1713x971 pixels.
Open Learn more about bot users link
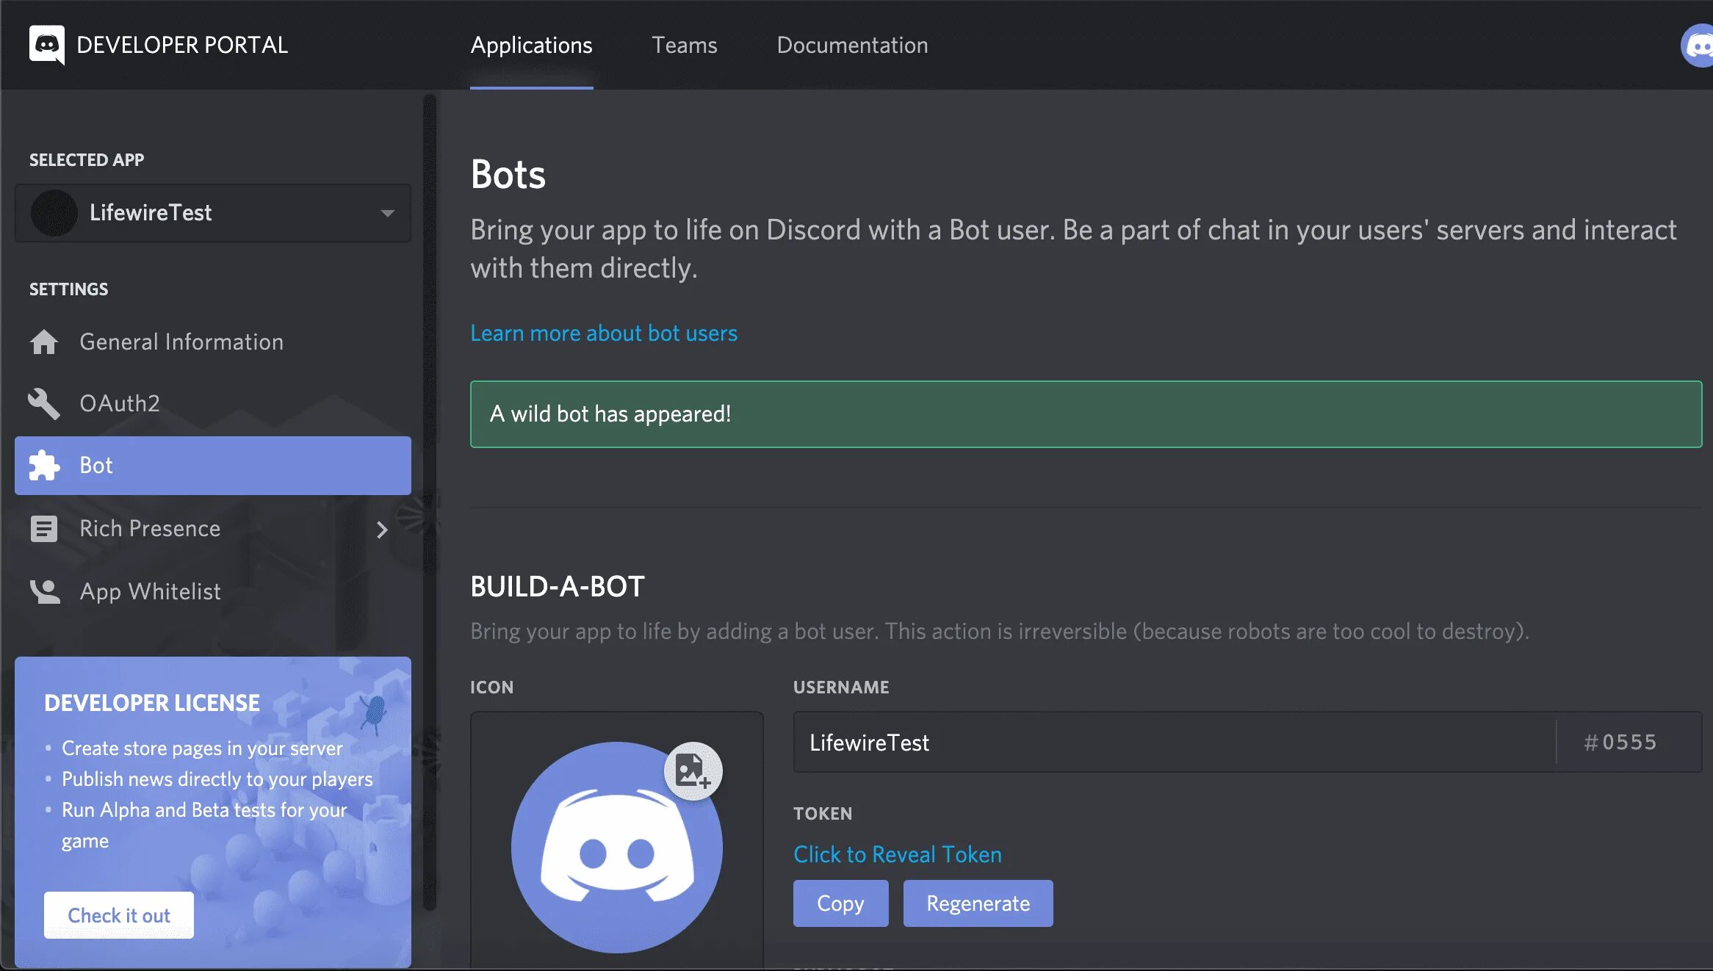click(603, 333)
